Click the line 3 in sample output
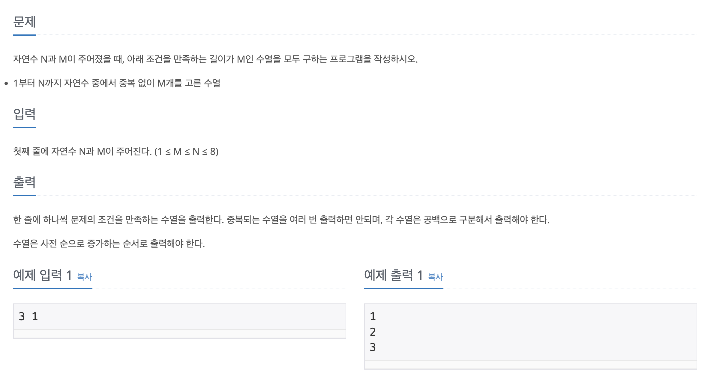The image size is (708, 384). point(373,347)
